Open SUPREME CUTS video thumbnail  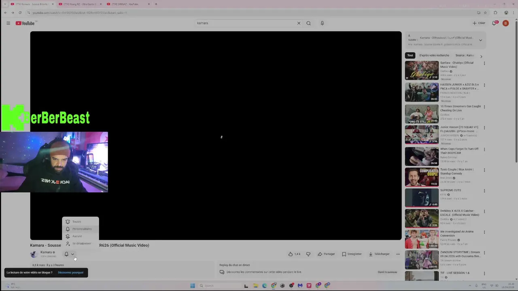[x=422, y=198]
